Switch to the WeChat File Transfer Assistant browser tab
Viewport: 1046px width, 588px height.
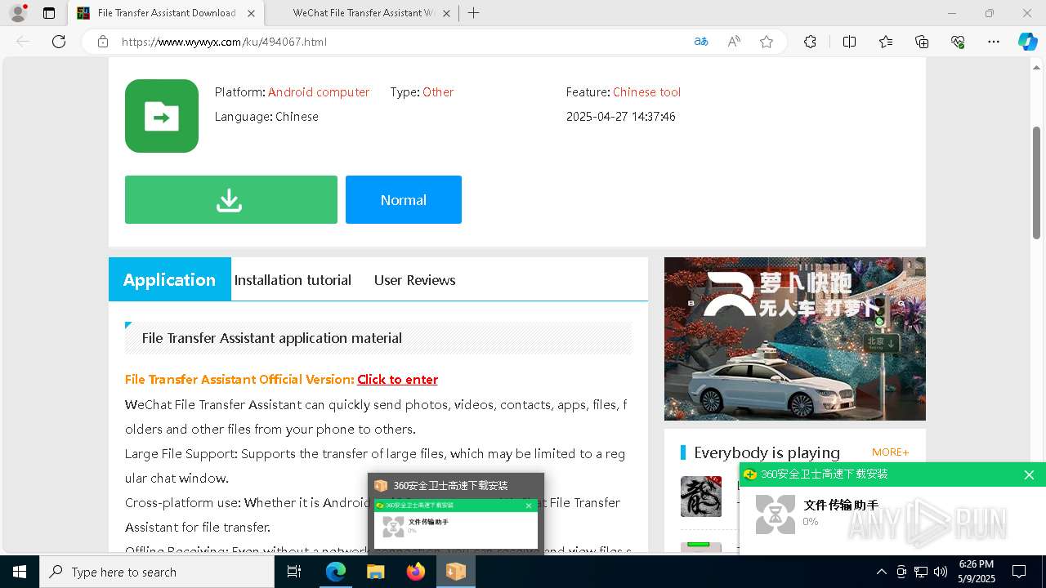[364, 13]
